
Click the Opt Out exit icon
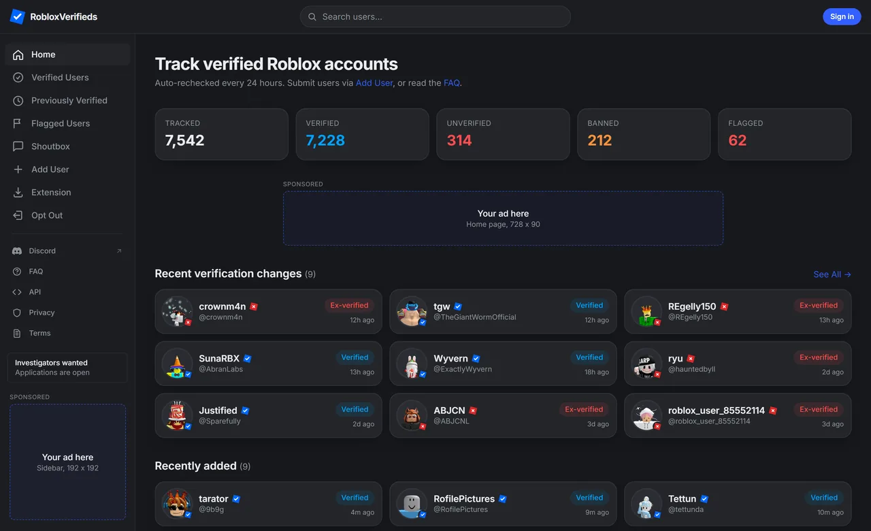[18, 215]
